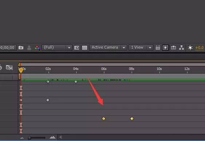The height and width of the screenshot is (141, 205).
Task: Click the 04s mark on time ruler
Action: pos(76,69)
